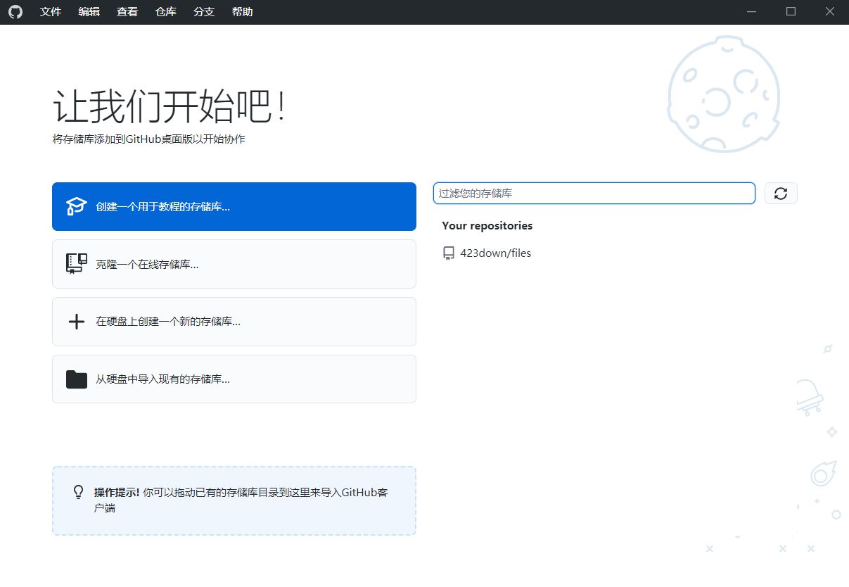This screenshot has height=587, width=849.
Task: Open the 文件 menu
Action: pos(50,12)
